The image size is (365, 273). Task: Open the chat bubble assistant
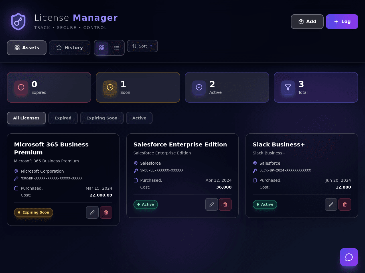pos(349,257)
